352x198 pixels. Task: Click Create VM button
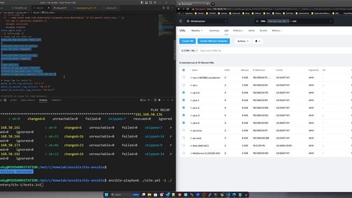188,41
